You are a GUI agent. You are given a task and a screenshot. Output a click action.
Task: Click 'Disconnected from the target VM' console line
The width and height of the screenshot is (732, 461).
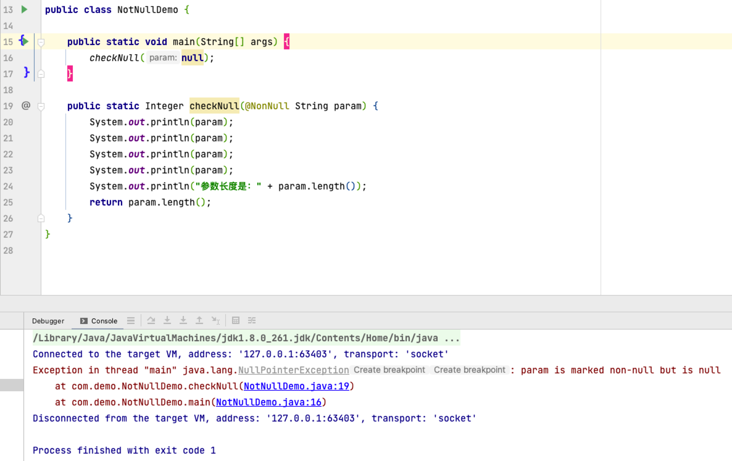click(x=254, y=418)
